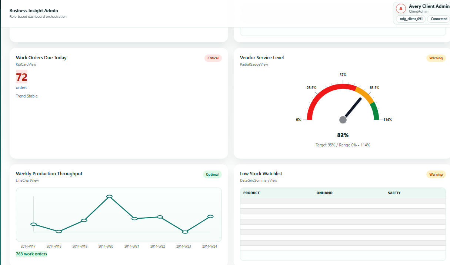Click the 2014-W24 axis label

click(x=210, y=246)
